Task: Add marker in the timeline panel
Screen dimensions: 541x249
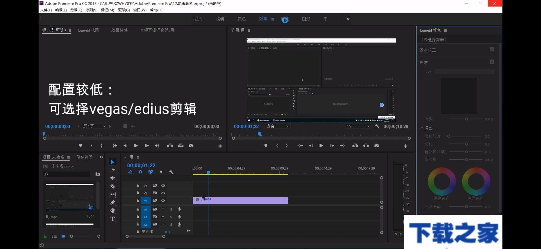Action: click(x=161, y=172)
